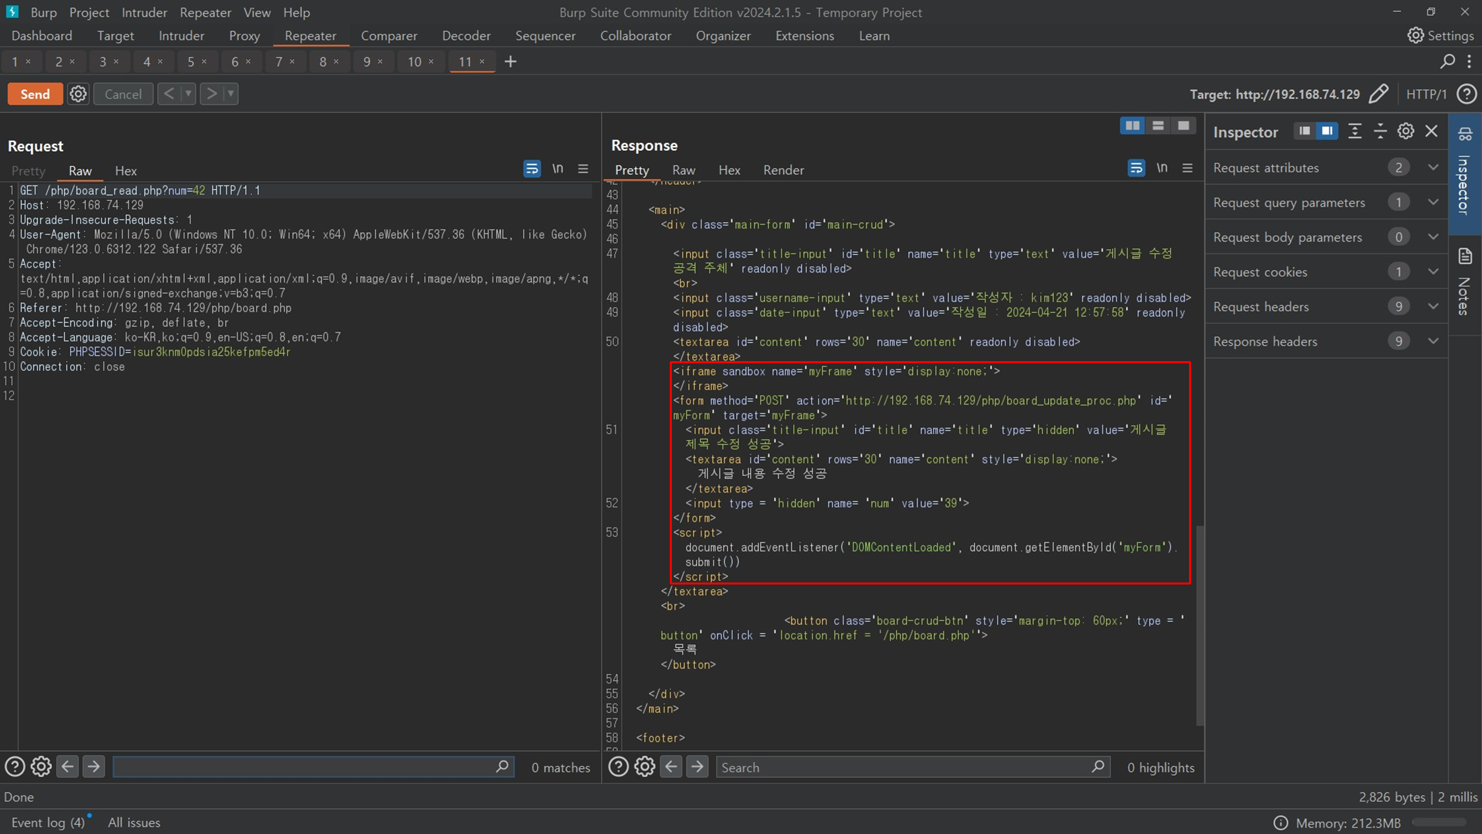
Task: Open request search help icon
Action: 15,767
